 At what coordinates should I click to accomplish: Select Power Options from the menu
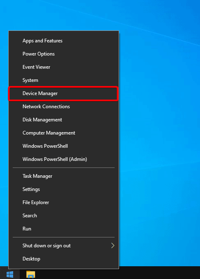tap(64, 54)
